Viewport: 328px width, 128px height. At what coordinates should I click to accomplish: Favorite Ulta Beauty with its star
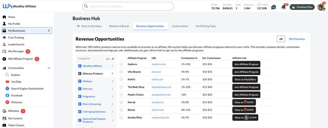coord(121,72)
